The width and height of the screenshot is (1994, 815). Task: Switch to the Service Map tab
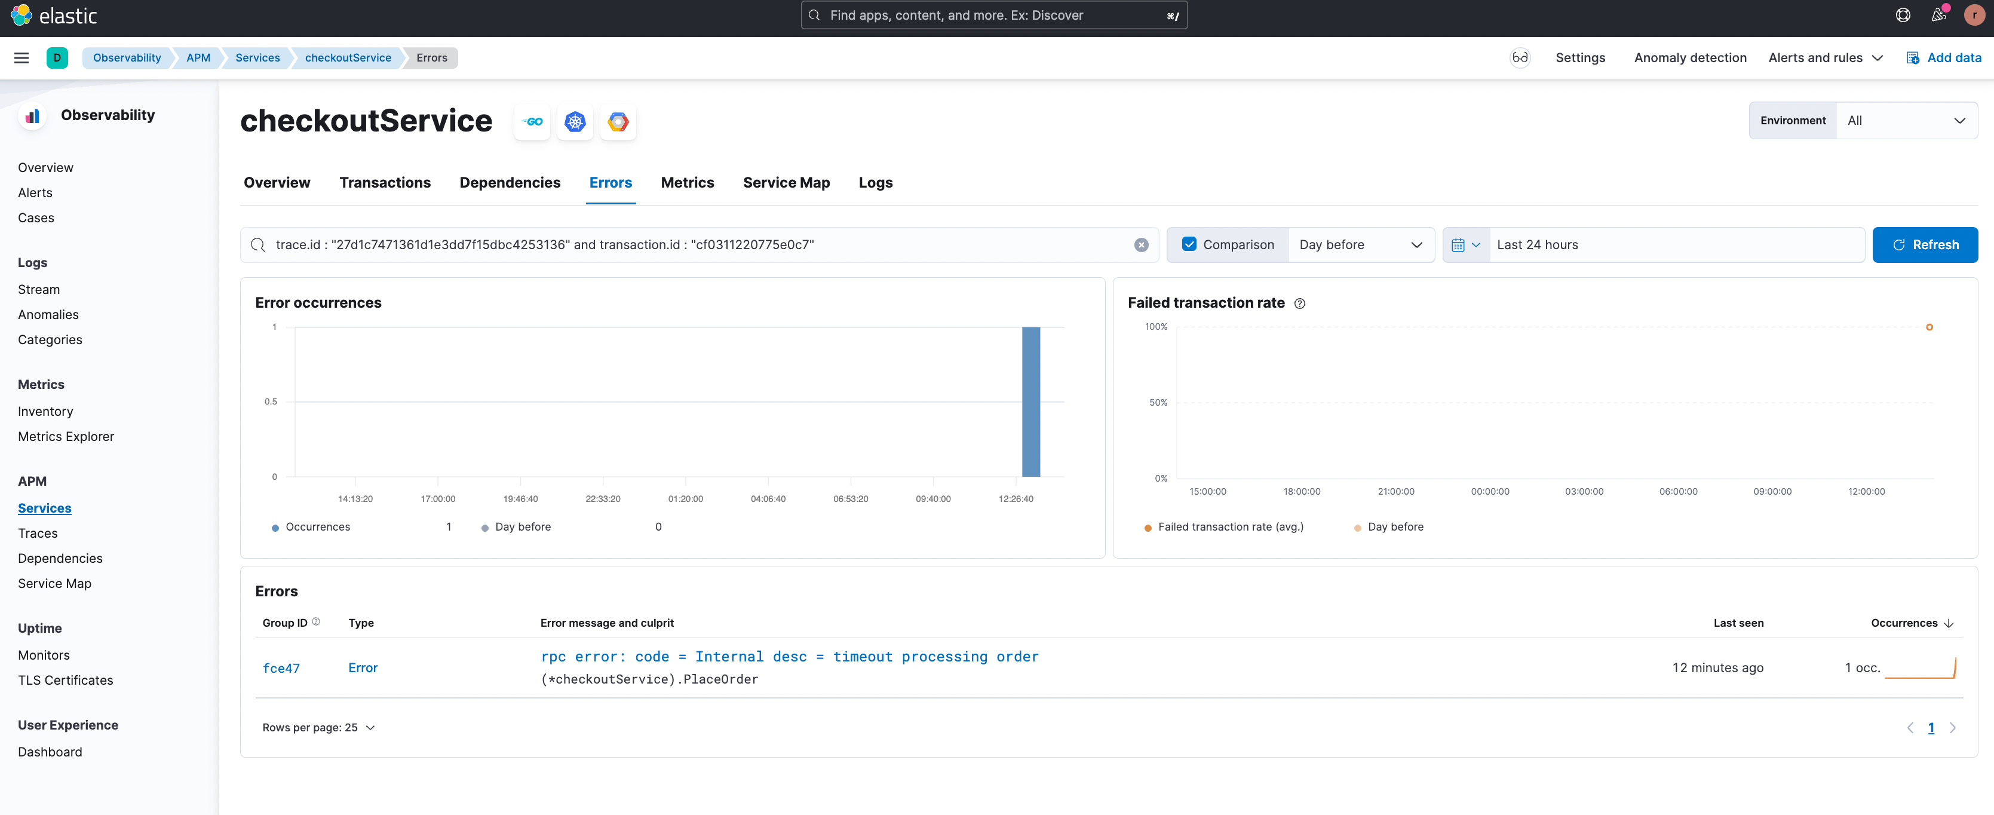click(x=786, y=182)
